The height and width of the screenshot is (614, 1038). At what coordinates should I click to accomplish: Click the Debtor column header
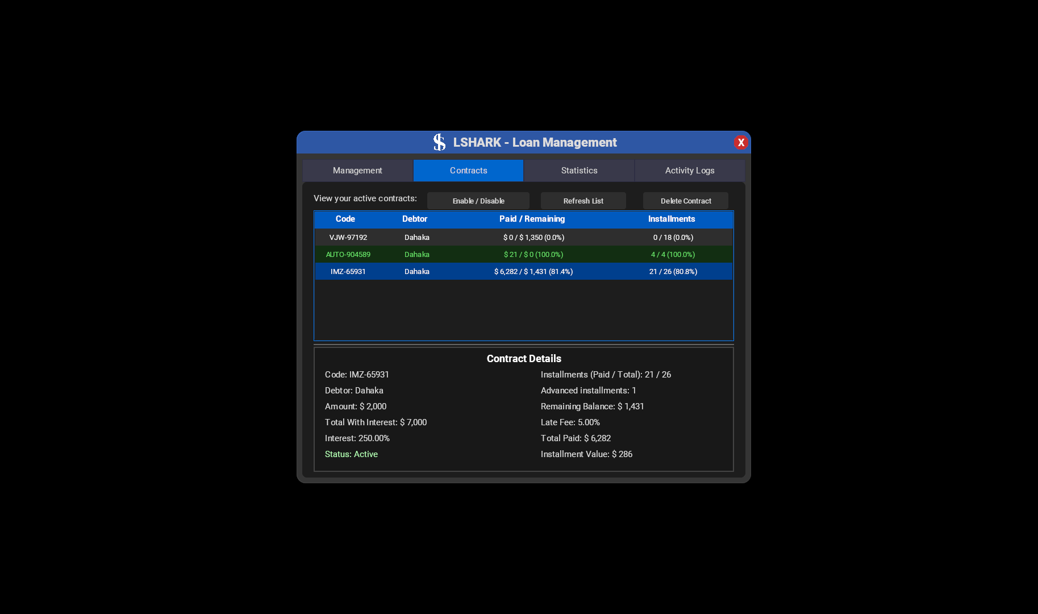pyautogui.click(x=415, y=219)
